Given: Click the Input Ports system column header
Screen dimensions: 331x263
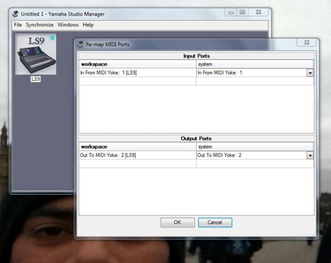Looking at the screenshot, I should pos(255,64).
